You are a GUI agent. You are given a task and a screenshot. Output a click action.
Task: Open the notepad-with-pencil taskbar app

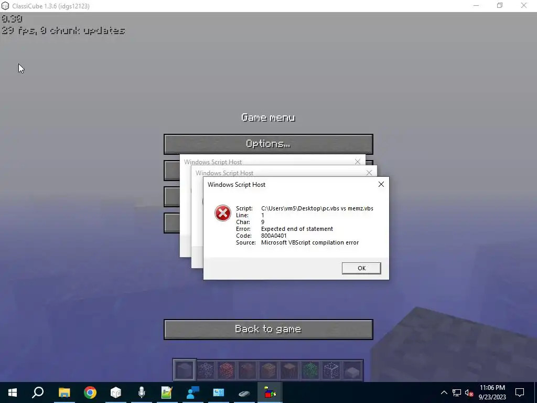(x=167, y=393)
